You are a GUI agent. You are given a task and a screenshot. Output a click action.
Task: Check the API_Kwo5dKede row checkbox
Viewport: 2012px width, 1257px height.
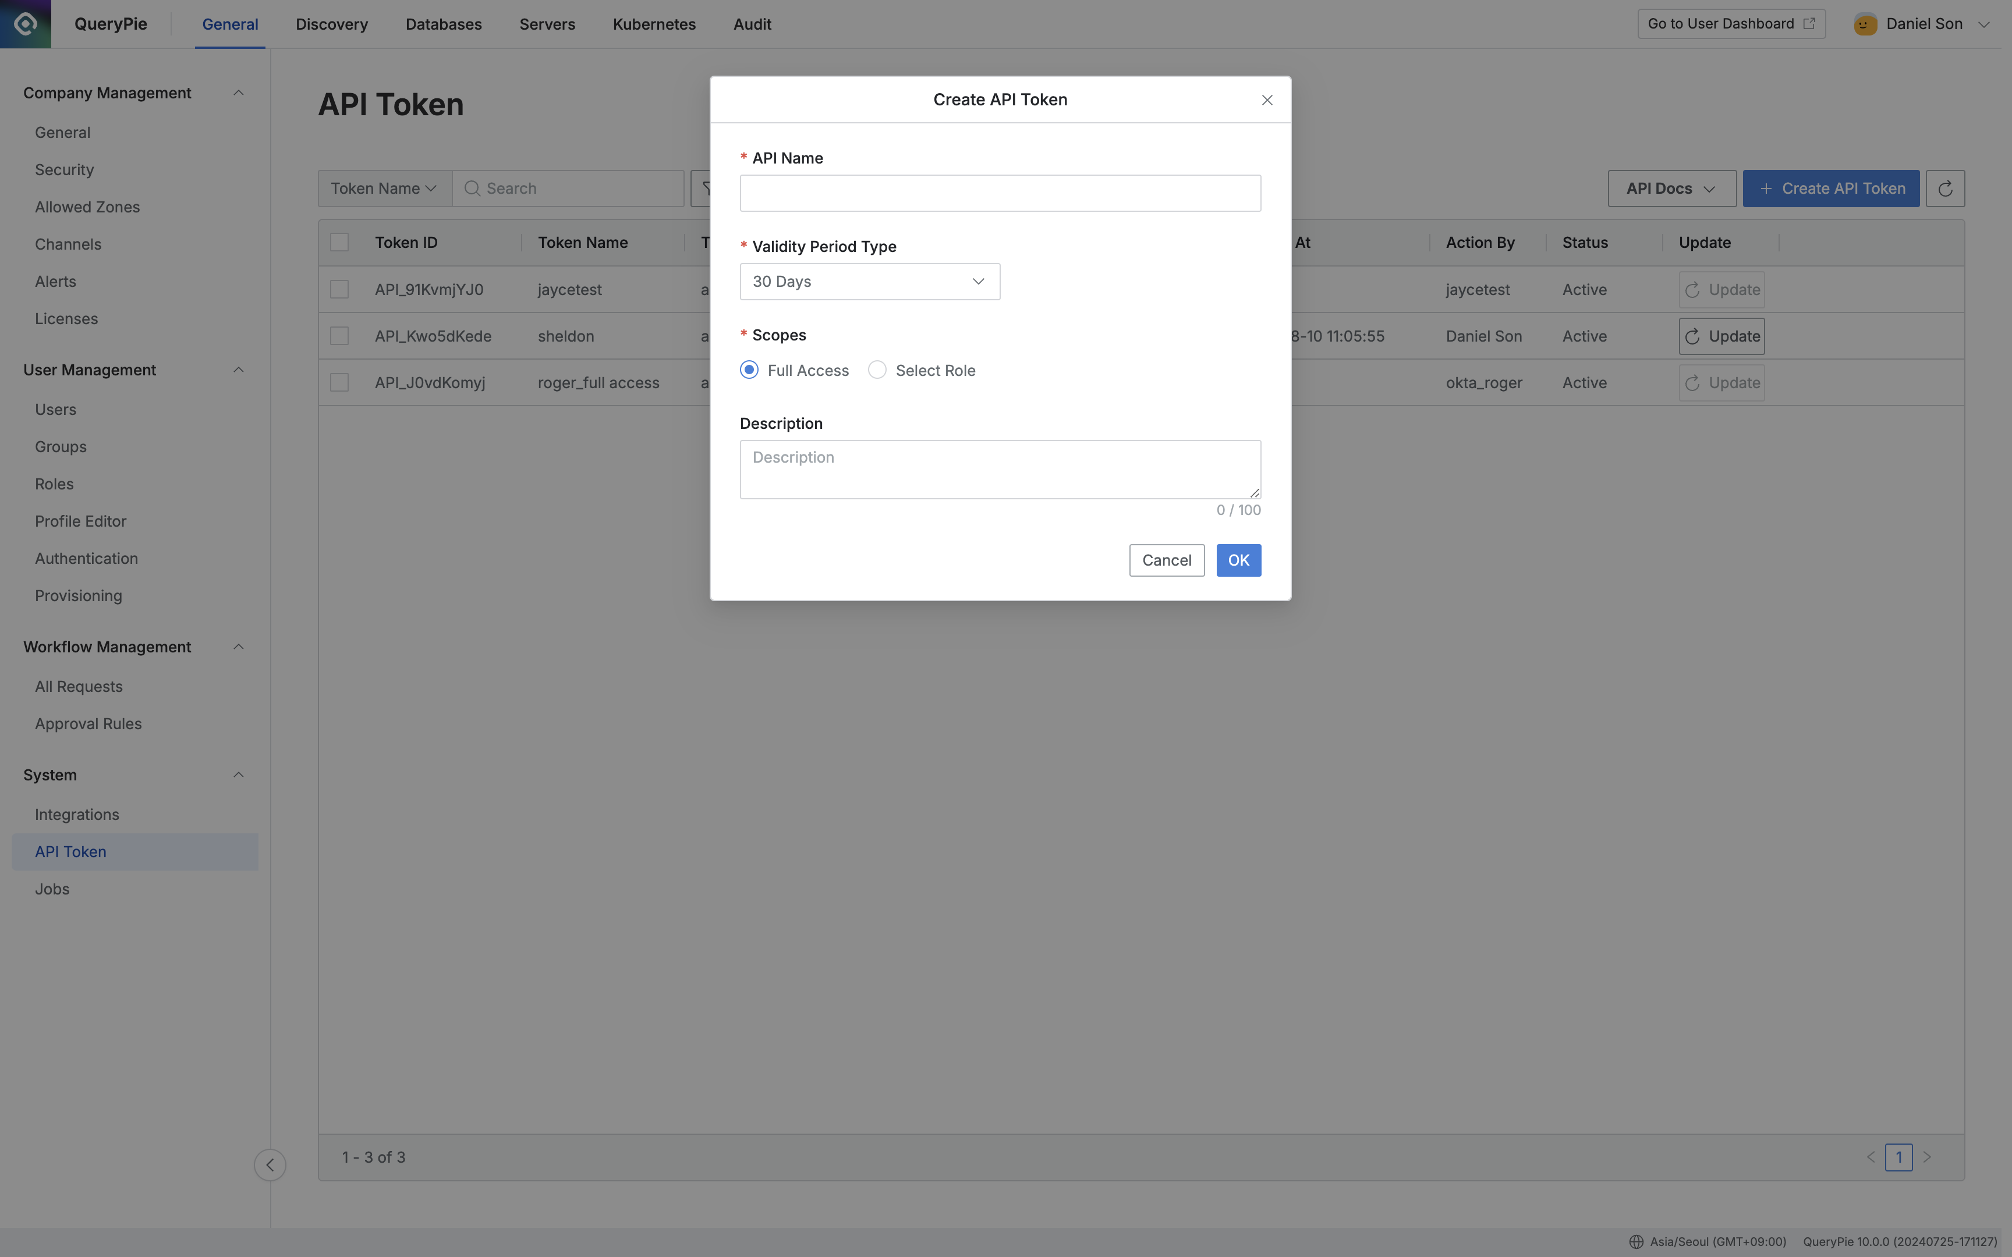click(339, 336)
